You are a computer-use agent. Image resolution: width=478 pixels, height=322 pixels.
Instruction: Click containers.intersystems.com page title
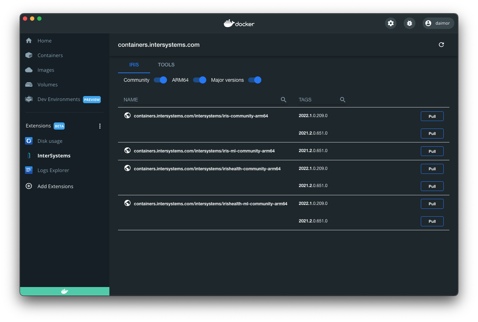point(159,45)
